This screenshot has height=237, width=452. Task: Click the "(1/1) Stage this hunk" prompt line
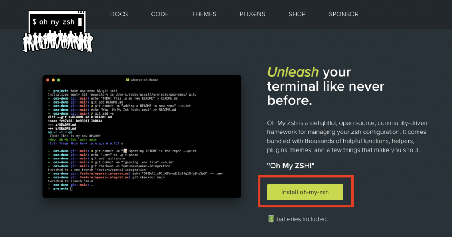tap(86, 144)
